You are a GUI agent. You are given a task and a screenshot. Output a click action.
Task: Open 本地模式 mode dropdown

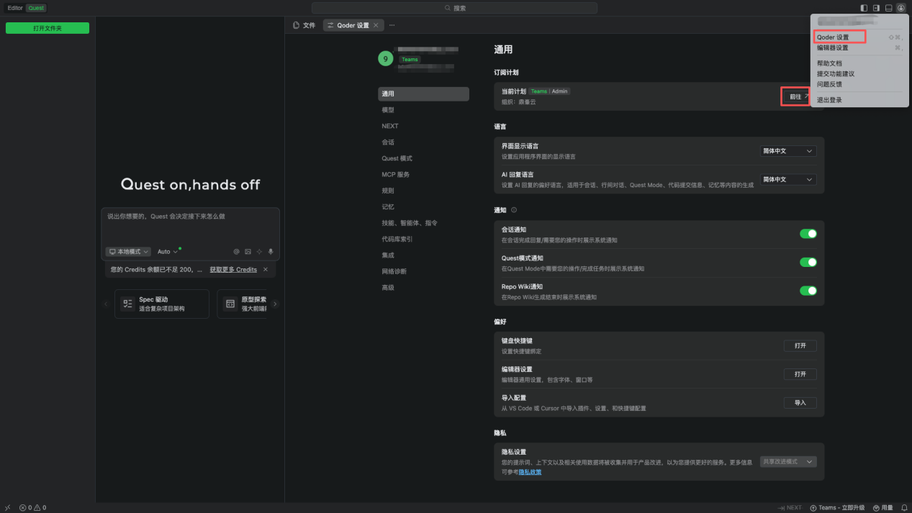pos(128,252)
